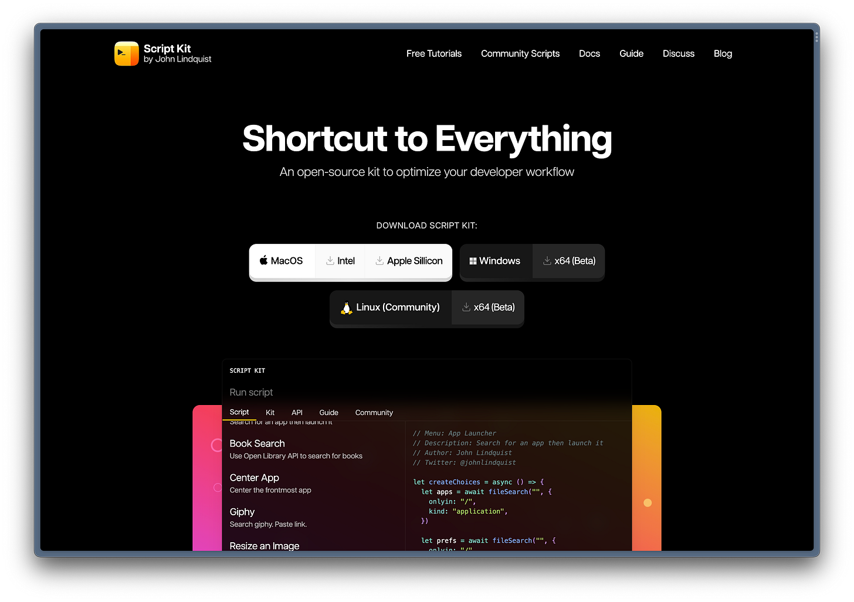Click the MacOS label
This screenshot has width=854, height=602.
click(x=287, y=261)
